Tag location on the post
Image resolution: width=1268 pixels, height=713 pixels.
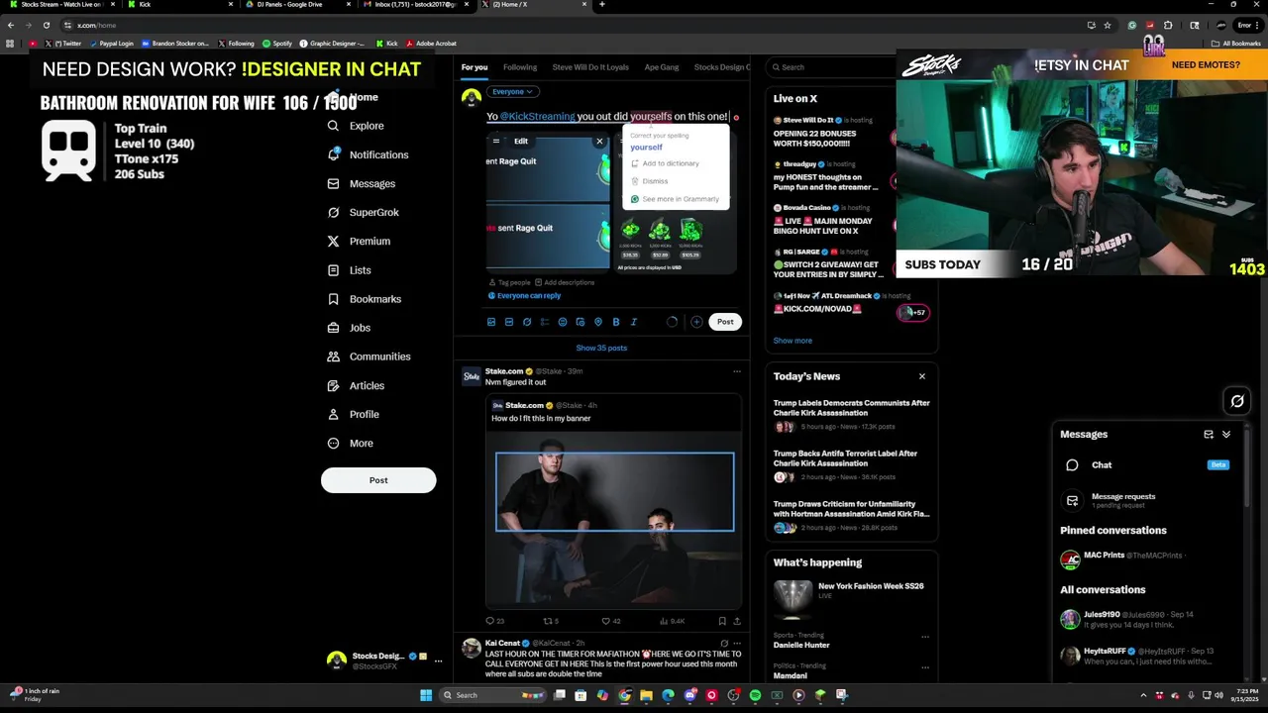[598, 322]
